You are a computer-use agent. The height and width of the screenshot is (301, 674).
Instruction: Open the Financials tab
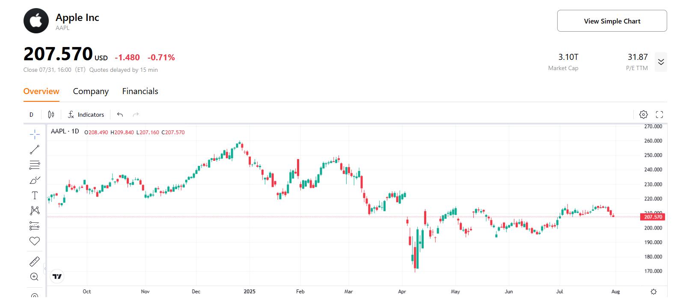tap(140, 91)
